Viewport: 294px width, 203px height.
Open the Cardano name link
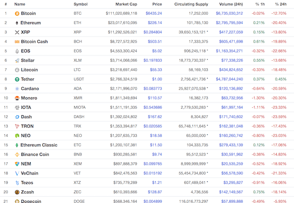click(30, 89)
